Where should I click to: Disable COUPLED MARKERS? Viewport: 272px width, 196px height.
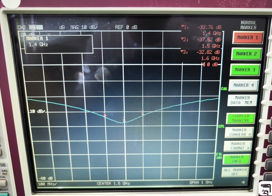[240, 118]
